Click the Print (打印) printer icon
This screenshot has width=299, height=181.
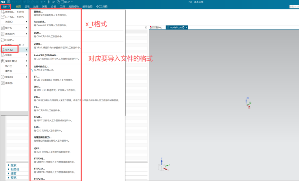pyautogui.click(x=3, y=40)
